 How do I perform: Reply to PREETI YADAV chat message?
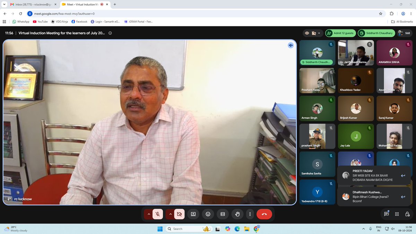click(x=403, y=176)
